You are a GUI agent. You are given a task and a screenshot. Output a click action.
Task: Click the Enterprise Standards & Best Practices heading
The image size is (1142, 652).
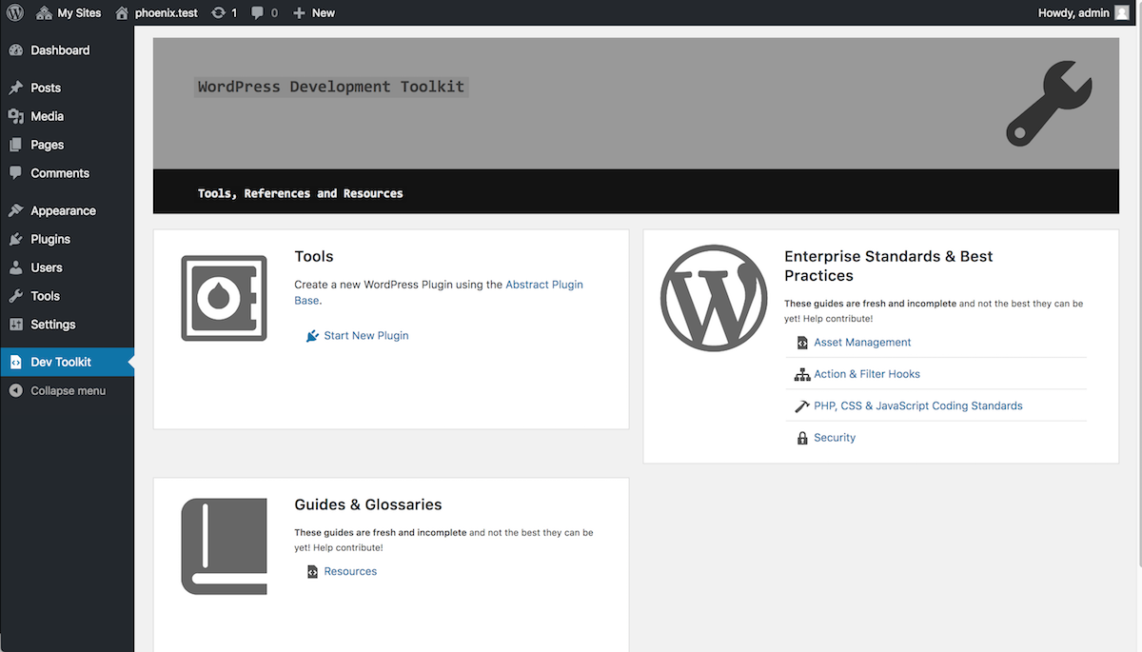[x=888, y=267]
